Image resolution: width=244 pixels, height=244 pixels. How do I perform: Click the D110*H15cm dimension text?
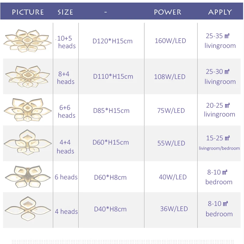(113, 77)
